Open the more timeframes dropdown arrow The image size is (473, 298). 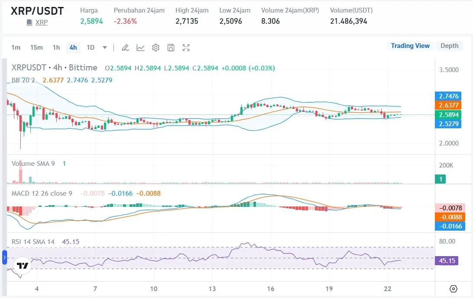tap(105, 48)
